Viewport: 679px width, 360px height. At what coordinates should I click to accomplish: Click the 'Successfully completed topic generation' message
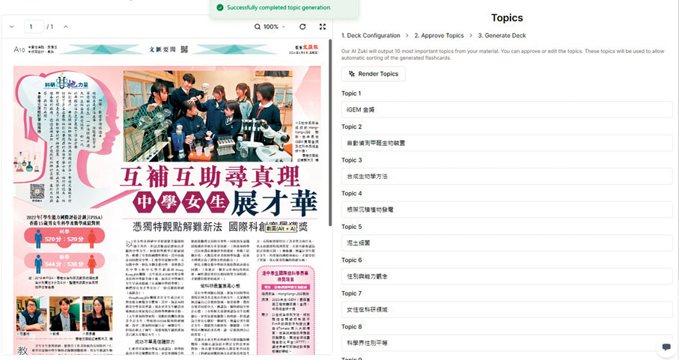click(279, 7)
